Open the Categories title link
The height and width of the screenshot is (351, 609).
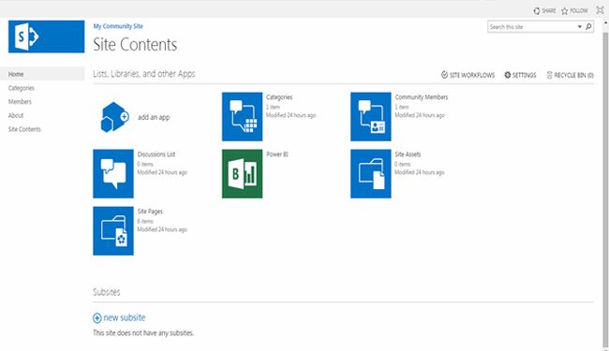point(279,97)
